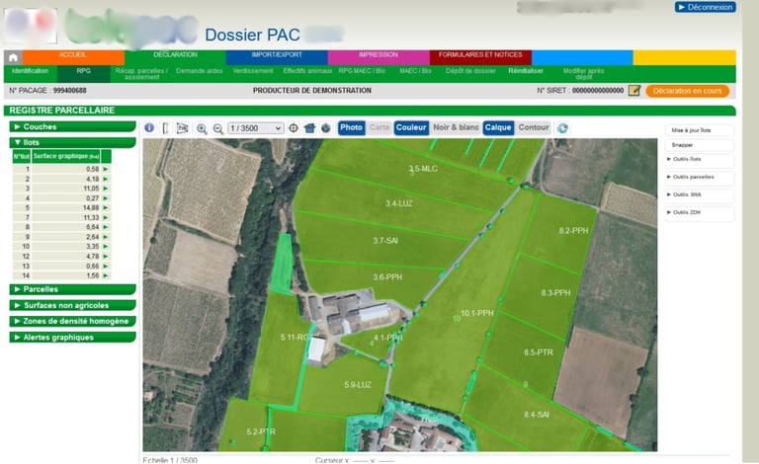759x464 pixels.
Task: Open the FORMULAIRES ET NOTICES tab
Action: point(480,57)
